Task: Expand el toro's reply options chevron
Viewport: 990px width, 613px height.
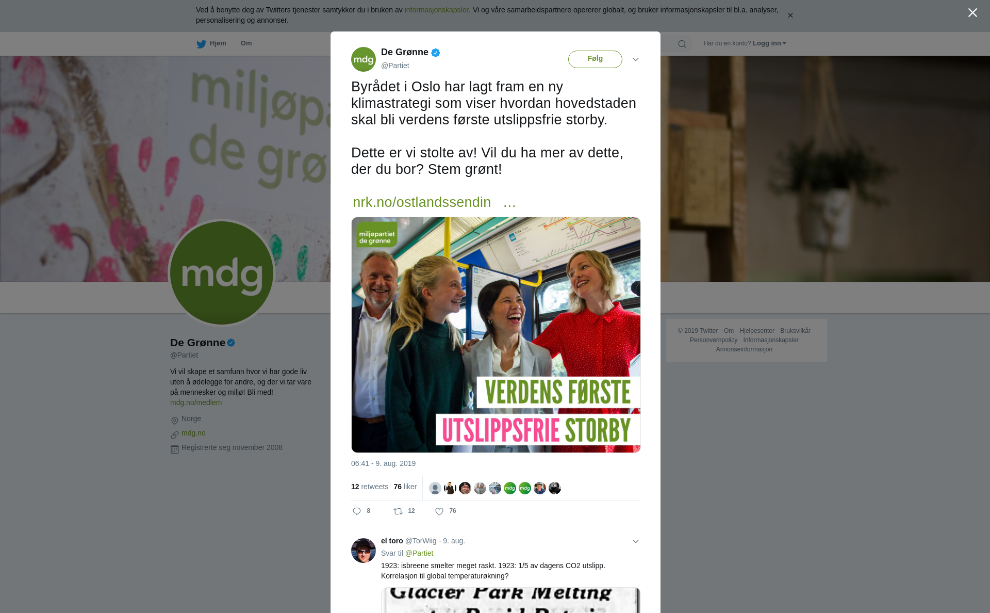Action: tap(636, 541)
